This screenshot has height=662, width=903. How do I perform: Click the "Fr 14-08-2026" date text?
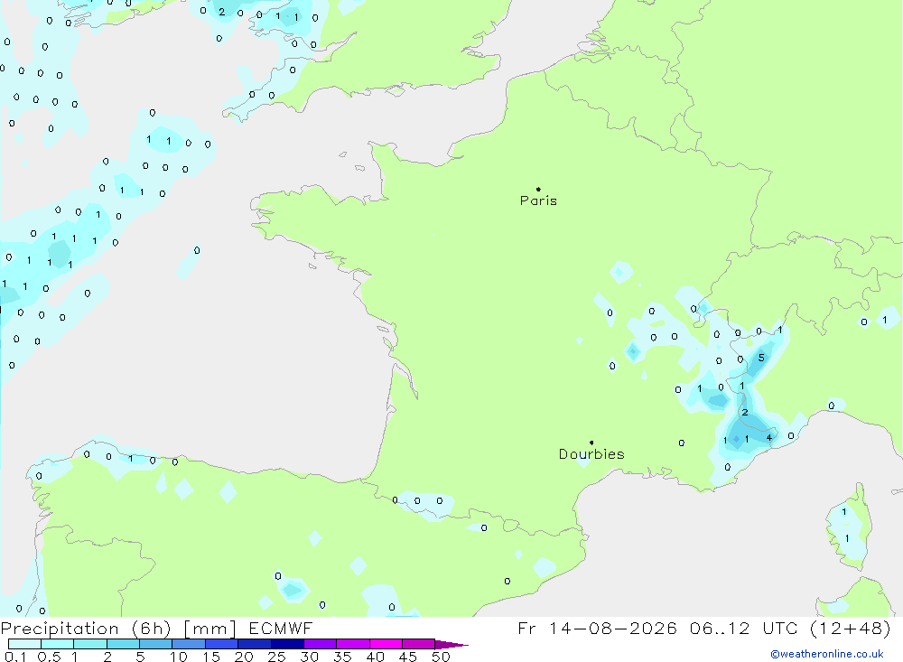(x=597, y=628)
